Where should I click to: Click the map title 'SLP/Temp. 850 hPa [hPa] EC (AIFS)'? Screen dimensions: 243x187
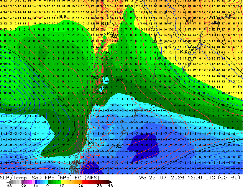(x=49, y=178)
